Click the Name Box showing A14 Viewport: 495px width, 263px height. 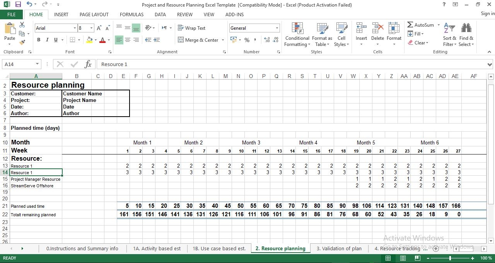click(19, 64)
